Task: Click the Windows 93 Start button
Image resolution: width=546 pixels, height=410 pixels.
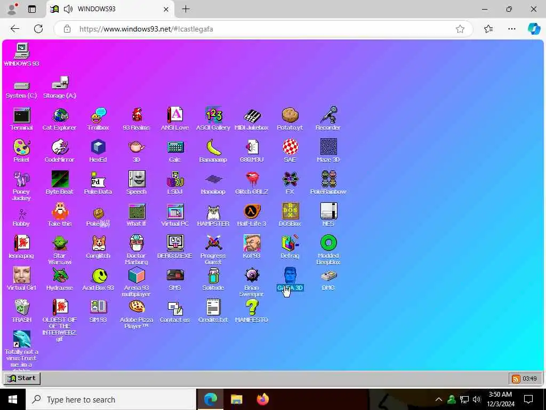Action: [22, 379]
